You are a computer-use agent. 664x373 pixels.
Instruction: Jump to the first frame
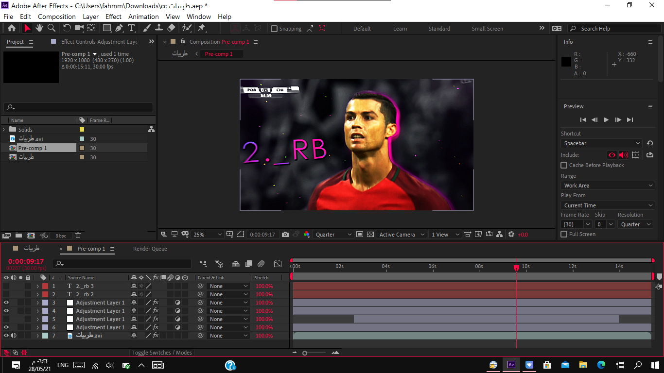583,119
